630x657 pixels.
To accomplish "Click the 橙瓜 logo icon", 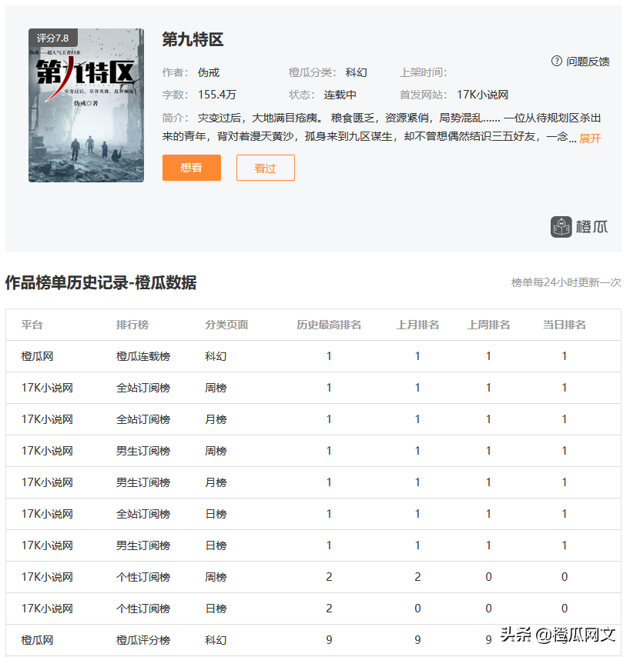I will click(561, 227).
